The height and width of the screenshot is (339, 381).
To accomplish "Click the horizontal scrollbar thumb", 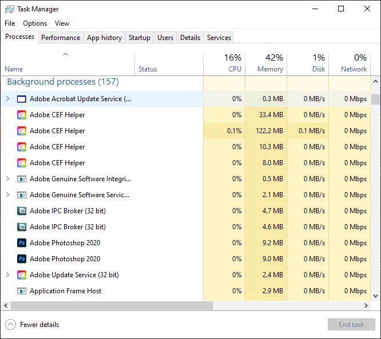I will tap(112, 305).
